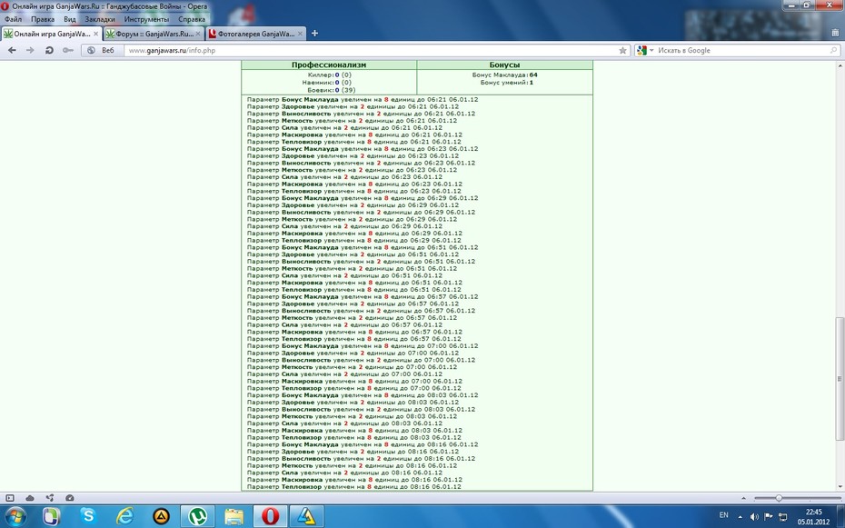Viewport: 845px width, 528px height.
Task: Focus the Искать в Google field
Action: tap(741, 50)
